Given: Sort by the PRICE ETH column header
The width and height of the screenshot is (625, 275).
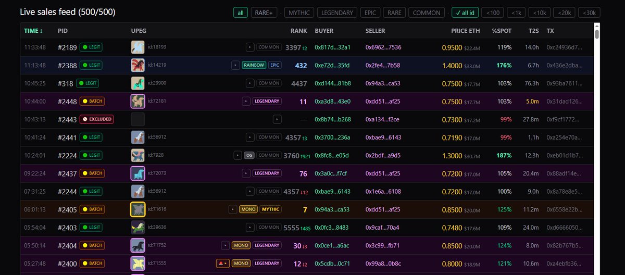Looking at the screenshot, I should tap(466, 31).
